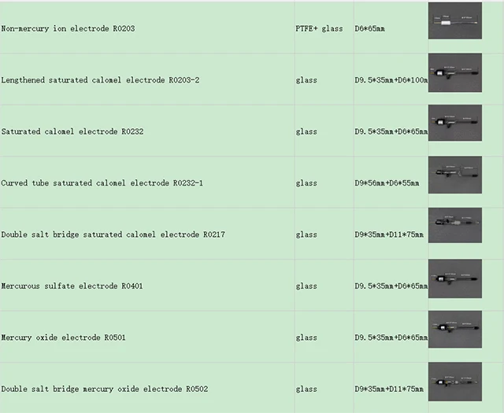Click the "D9*56mm+D6*55mm" dimension cell
This screenshot has height=413, width=504.
[387, 183]
